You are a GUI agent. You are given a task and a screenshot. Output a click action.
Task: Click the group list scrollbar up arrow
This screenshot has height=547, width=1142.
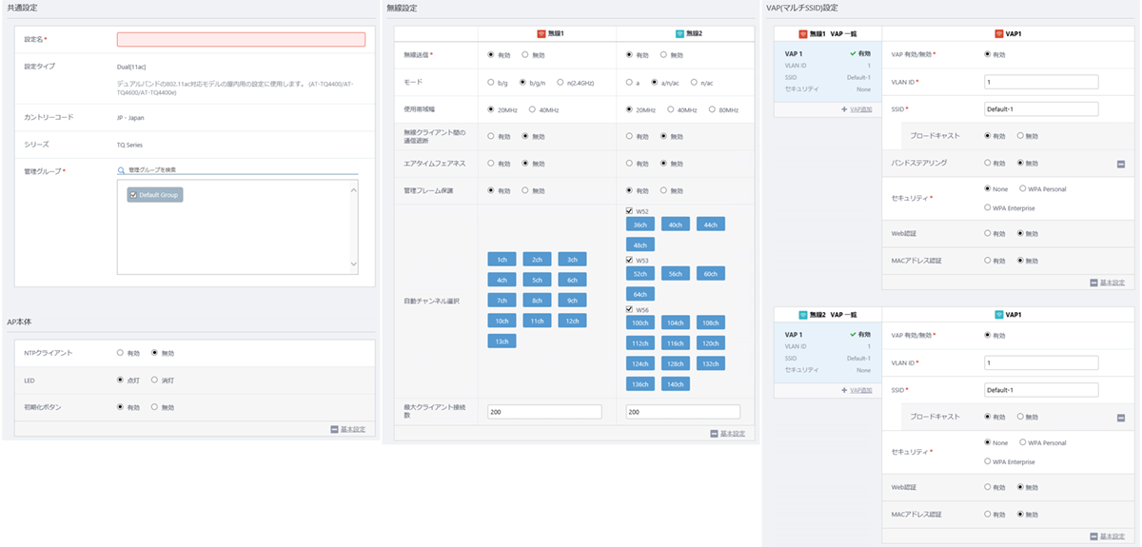(x=354, y=190)
